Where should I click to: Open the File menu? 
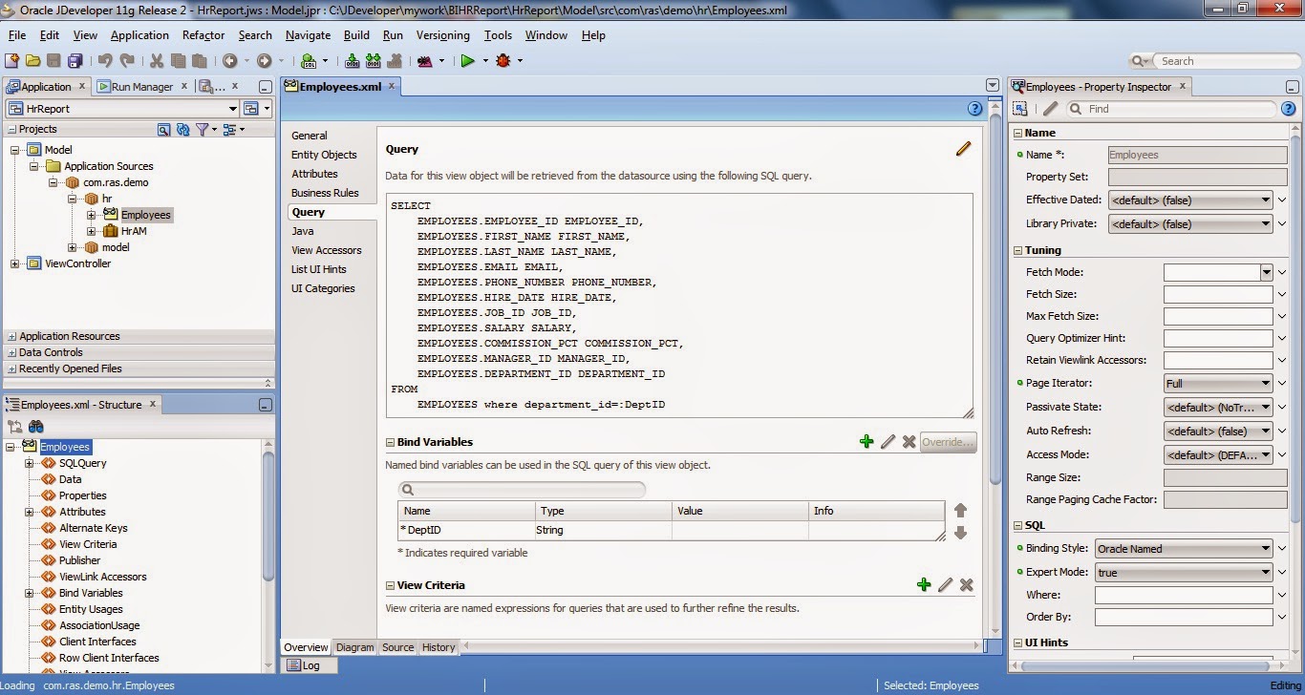[x=17, y=35]
